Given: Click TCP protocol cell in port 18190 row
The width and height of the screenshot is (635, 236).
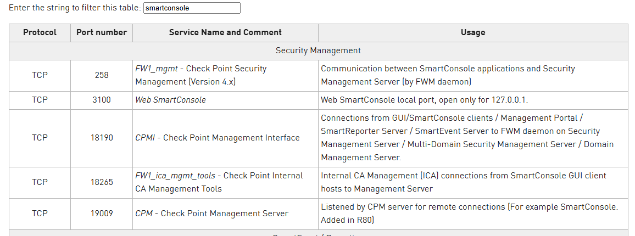Looking at the screenshot, I should point(40,138).
